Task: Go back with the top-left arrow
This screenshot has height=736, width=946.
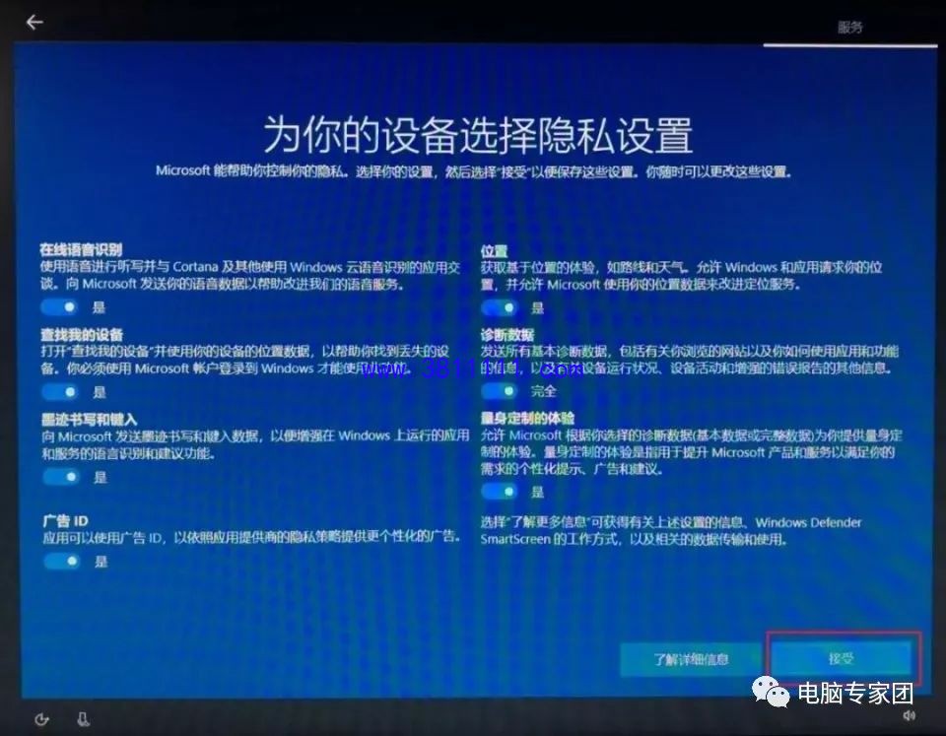Action: [x=34, y=23]
